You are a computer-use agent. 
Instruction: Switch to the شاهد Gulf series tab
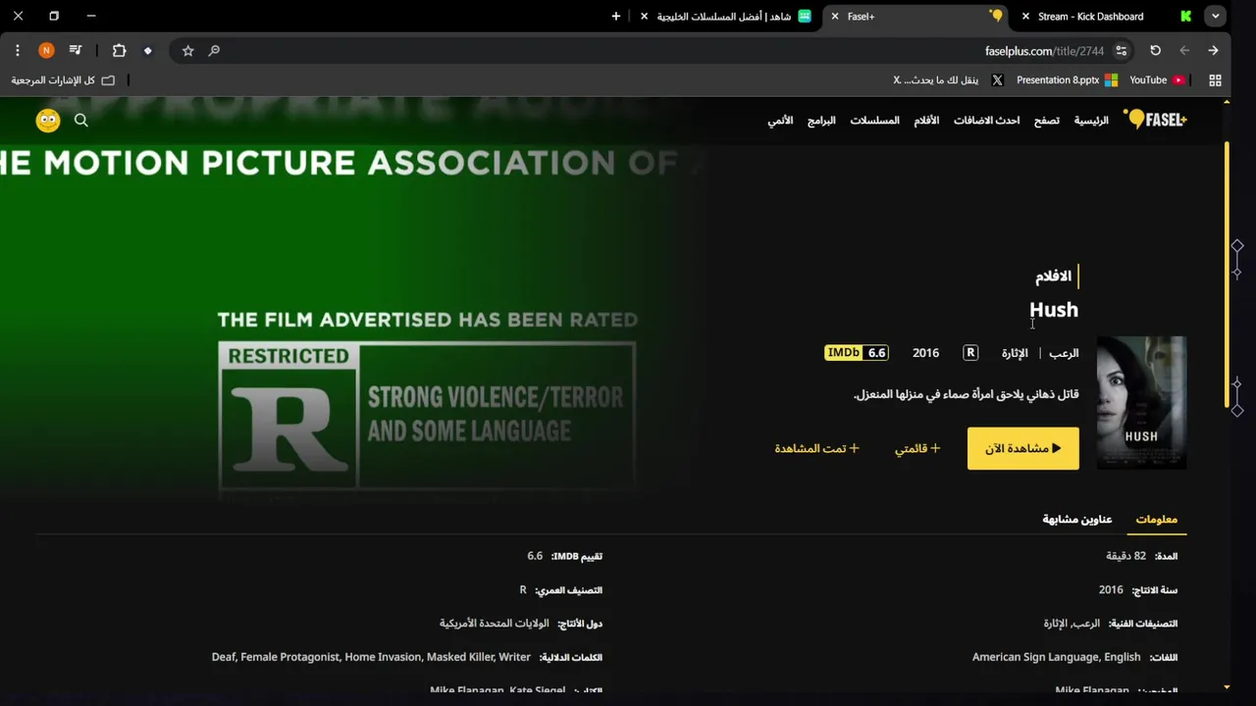[x=726, y=16]
